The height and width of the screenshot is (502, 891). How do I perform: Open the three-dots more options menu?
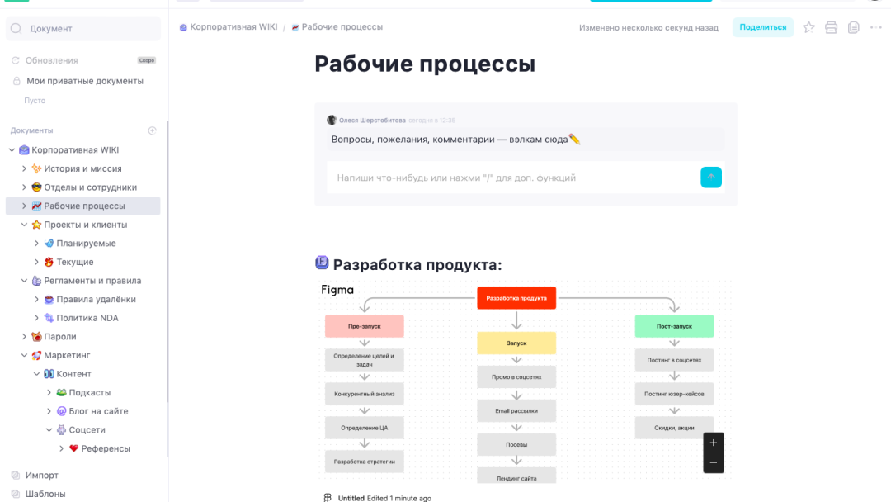point(875,27)
